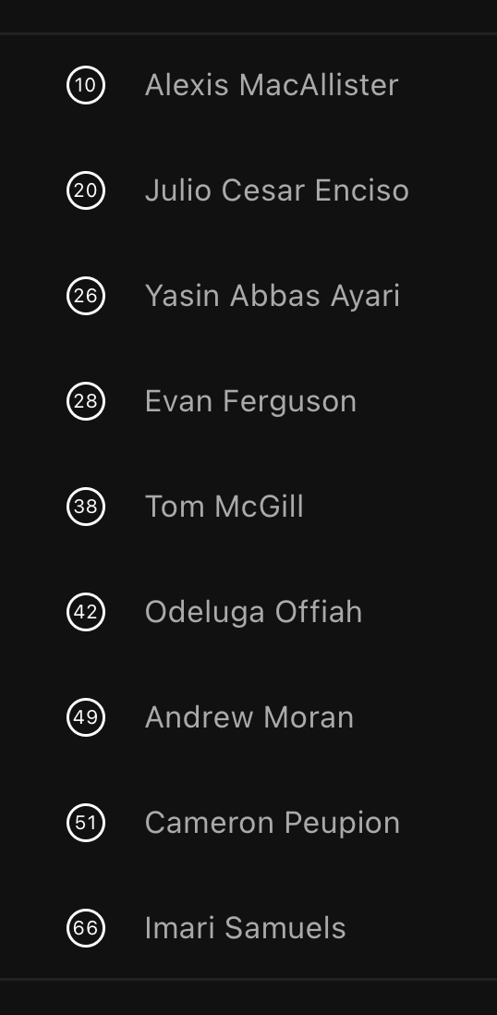The width and height of the screenshot is (497, 1015).
Task: View Imari Samuels player page
Action: pos(245,927)
